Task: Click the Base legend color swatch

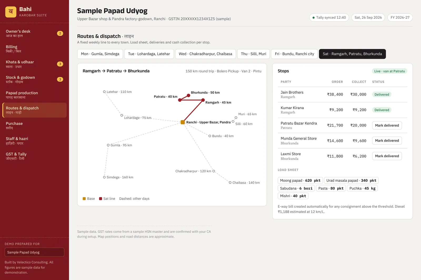Action: click(84, 199)
